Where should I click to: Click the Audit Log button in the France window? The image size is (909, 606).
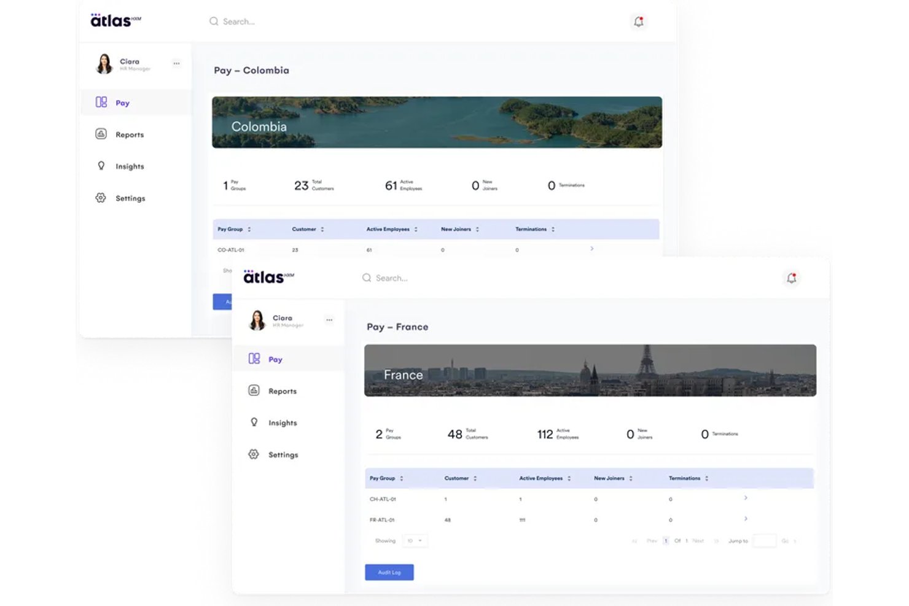tap(389, 572)
